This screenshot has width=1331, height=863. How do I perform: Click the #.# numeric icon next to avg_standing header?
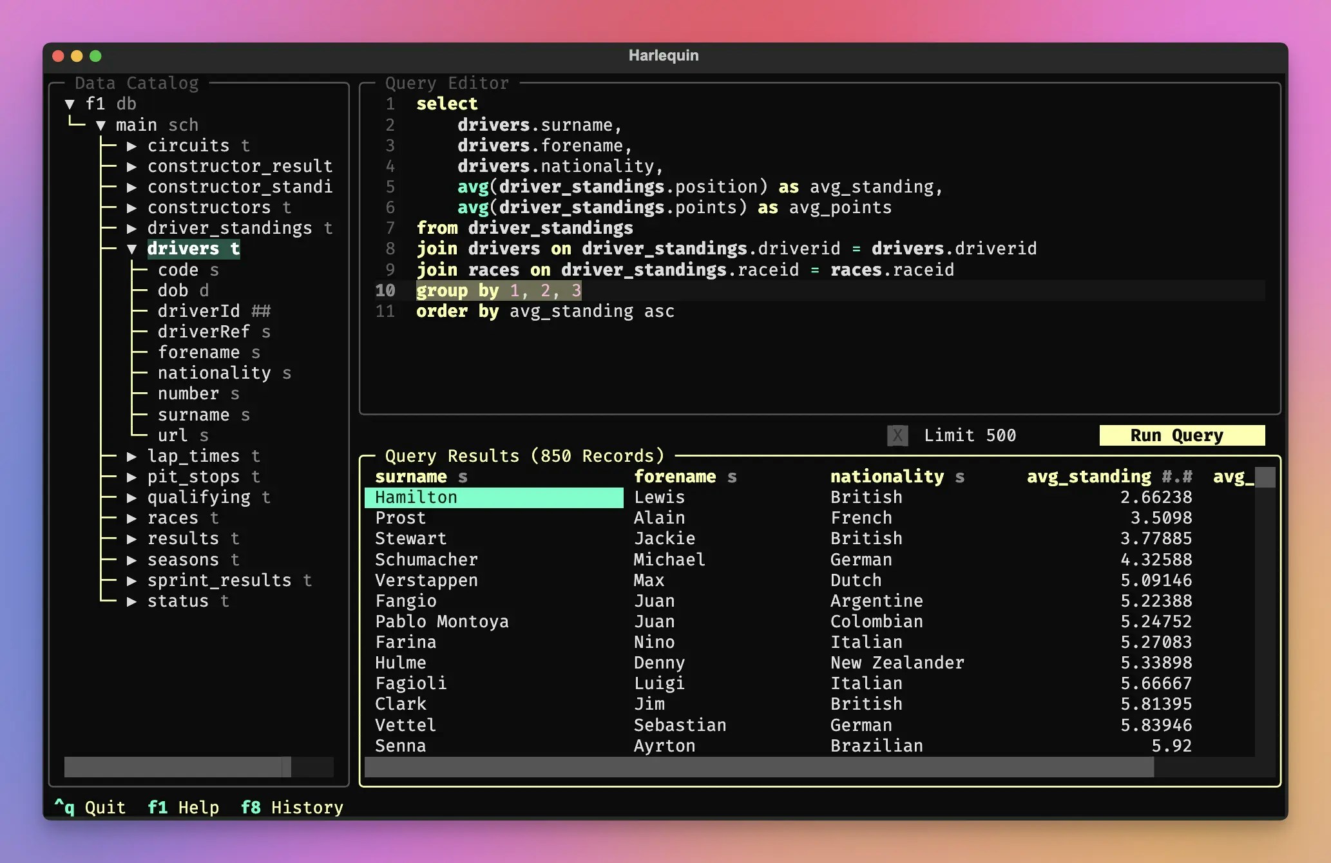[1176, 477]
